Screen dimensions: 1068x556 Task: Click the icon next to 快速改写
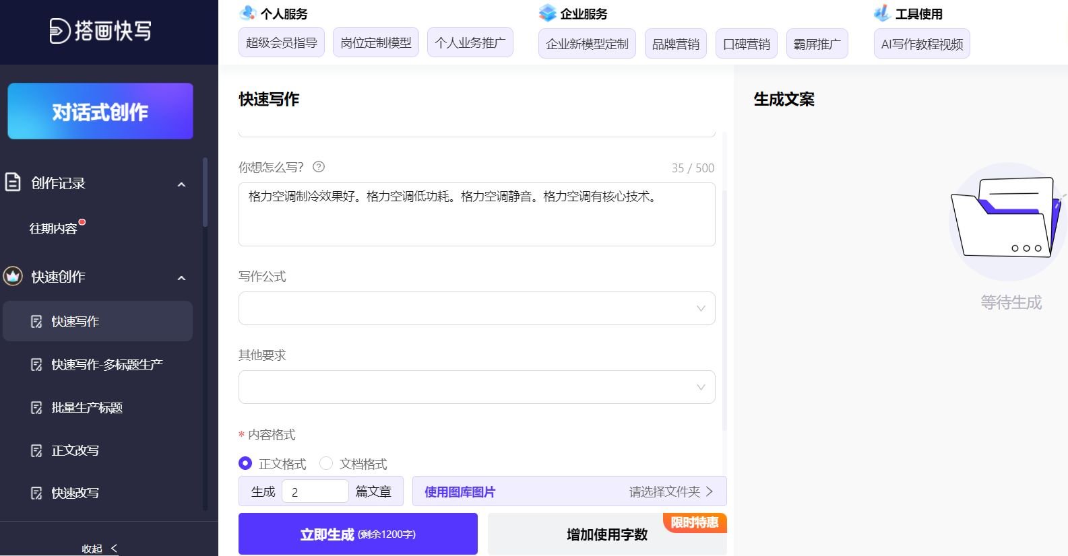36,493
